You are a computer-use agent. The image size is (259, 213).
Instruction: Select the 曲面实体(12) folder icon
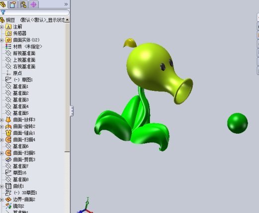8,40
